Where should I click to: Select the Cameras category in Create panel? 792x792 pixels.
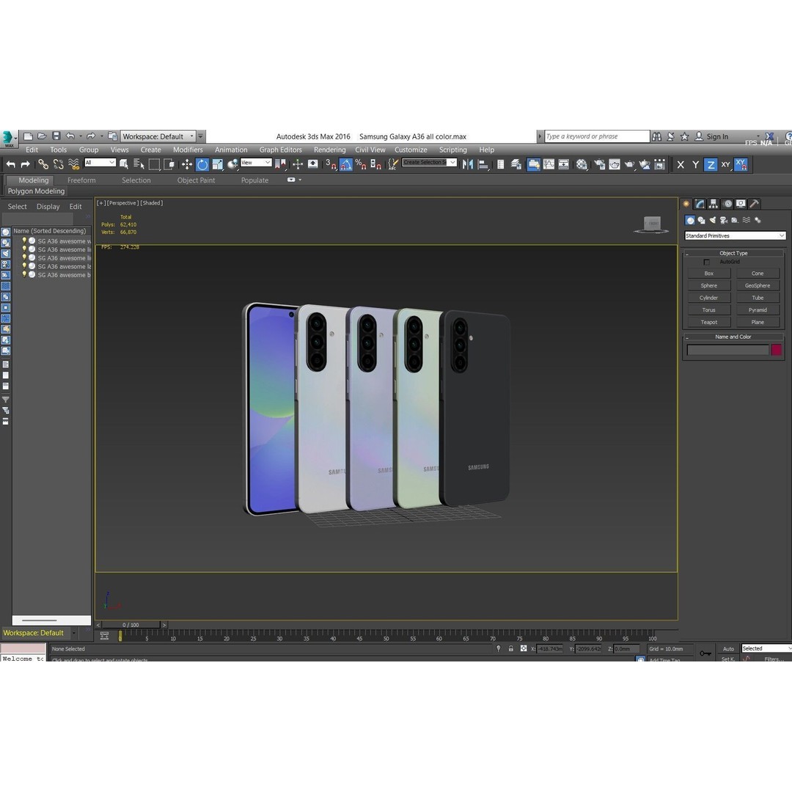tap(724, 220)
